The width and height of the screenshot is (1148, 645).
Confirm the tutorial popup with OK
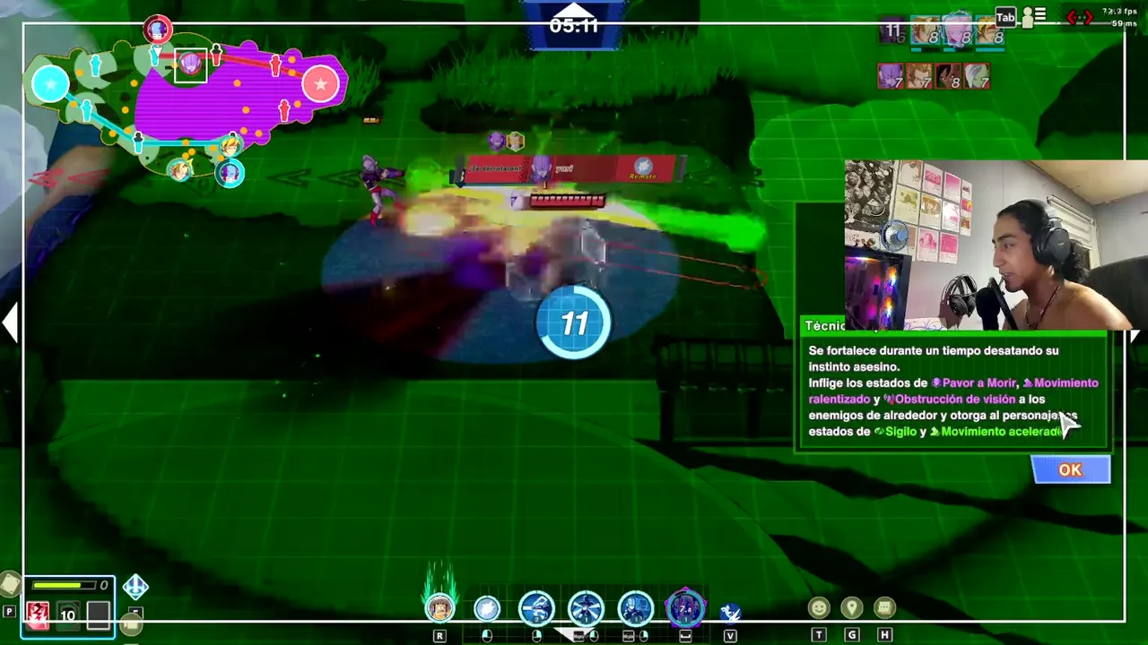tap(1070, 470)
